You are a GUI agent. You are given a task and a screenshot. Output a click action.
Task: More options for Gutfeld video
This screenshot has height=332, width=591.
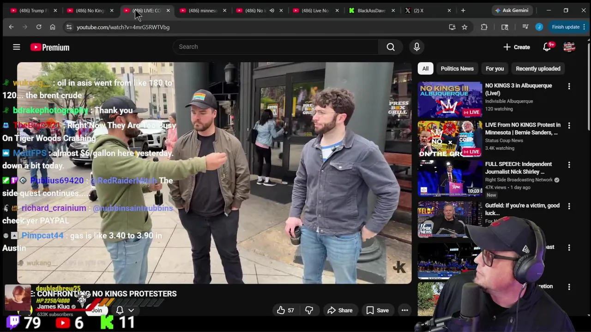569,206
